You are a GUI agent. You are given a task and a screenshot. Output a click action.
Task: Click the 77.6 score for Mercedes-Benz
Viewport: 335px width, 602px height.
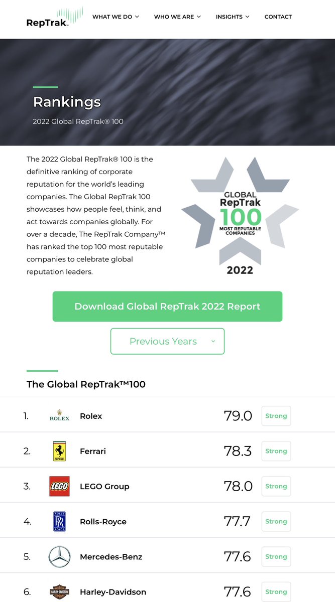point(238,556)
